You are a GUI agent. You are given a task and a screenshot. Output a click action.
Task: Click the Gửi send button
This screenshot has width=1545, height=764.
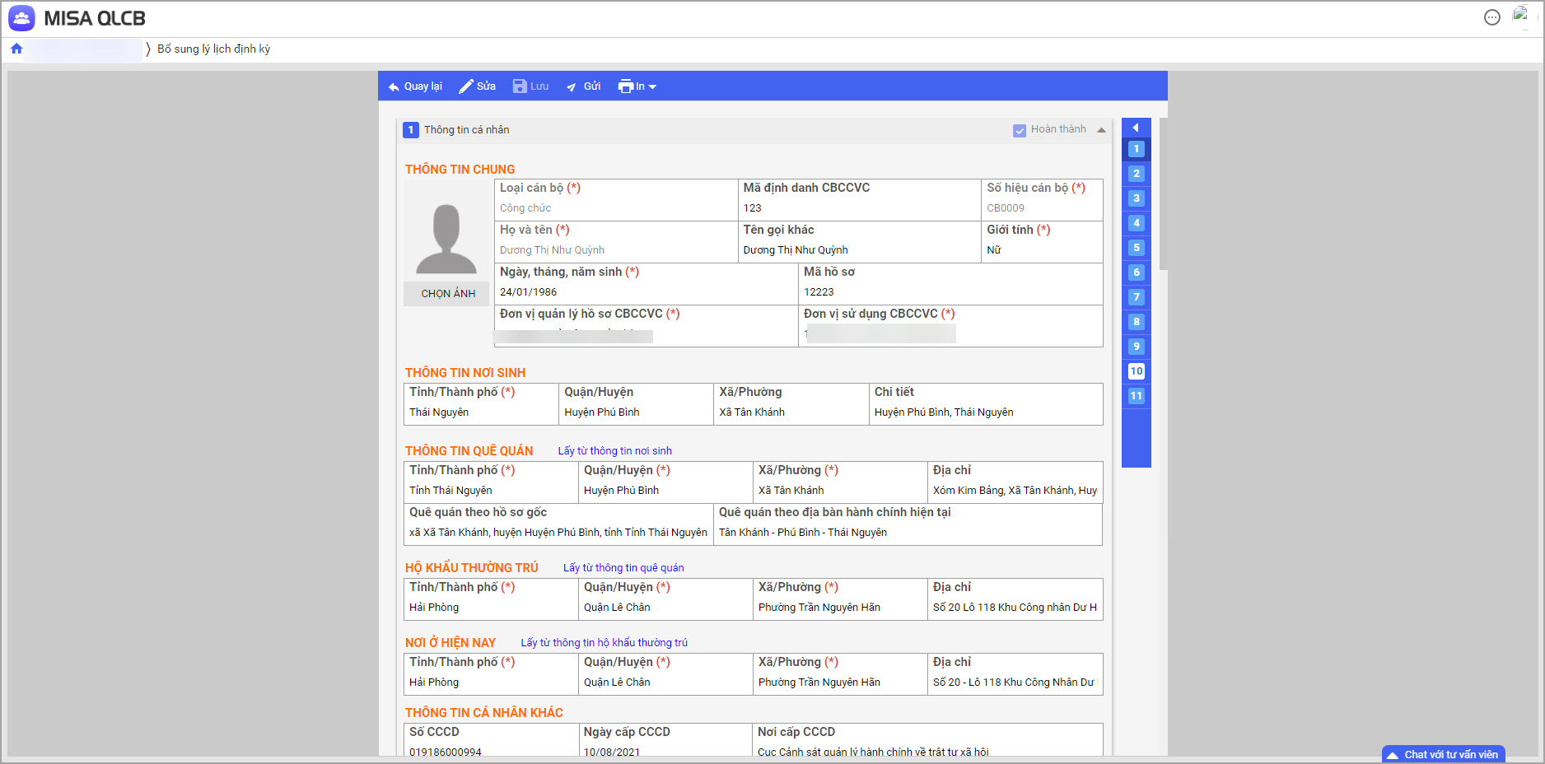(x=583, y=86)
